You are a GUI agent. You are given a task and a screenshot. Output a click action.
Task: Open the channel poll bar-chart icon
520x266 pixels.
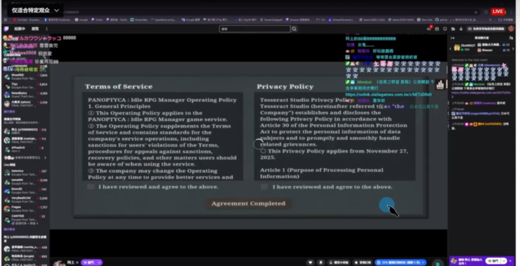point(440,84)
